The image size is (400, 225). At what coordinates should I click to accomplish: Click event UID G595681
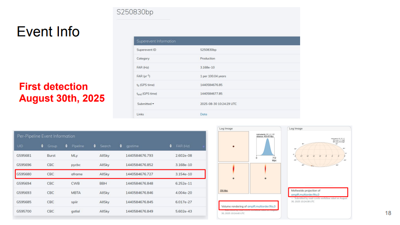point(24,156)
